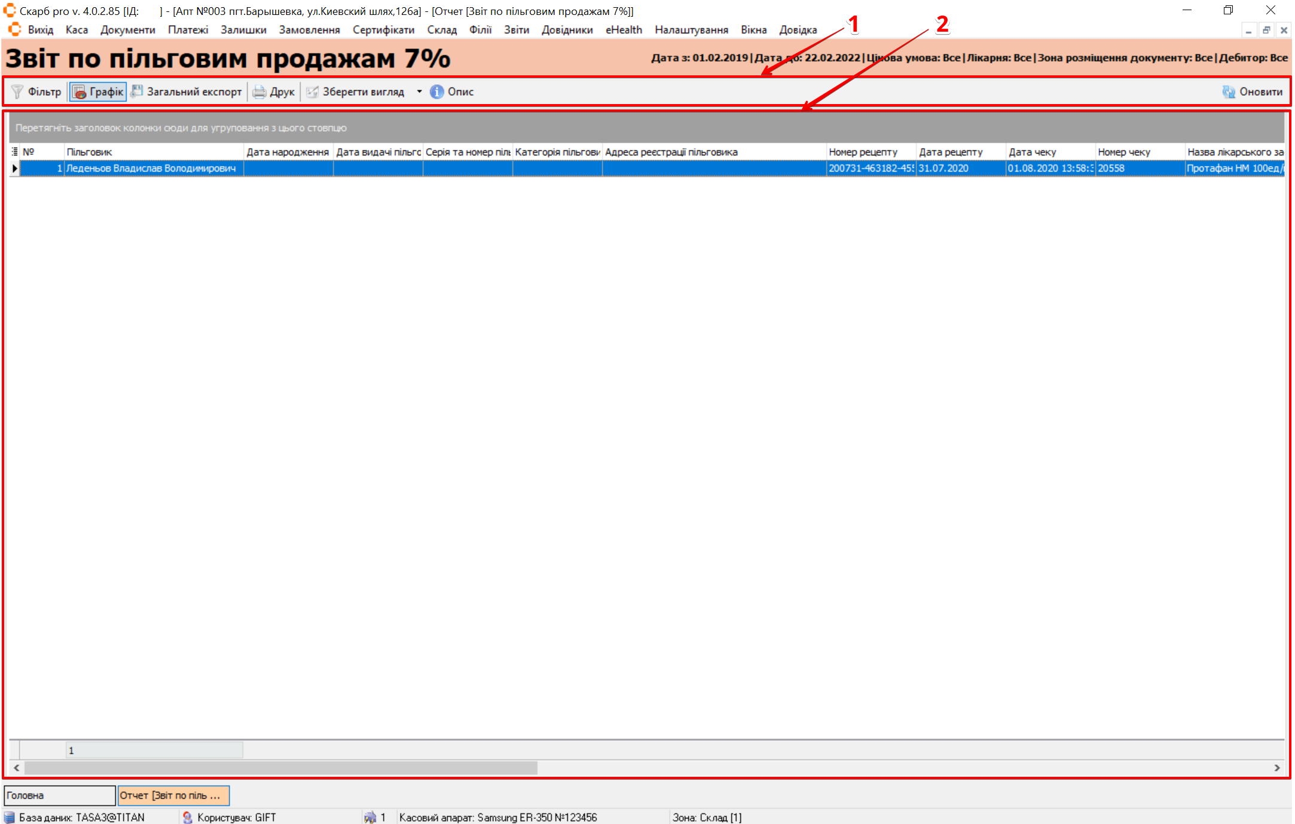The height and width of the screenshot is (824, 1295).
Task: Sort by the Дата рецепту column header
Action: click(x=960, y=152)
